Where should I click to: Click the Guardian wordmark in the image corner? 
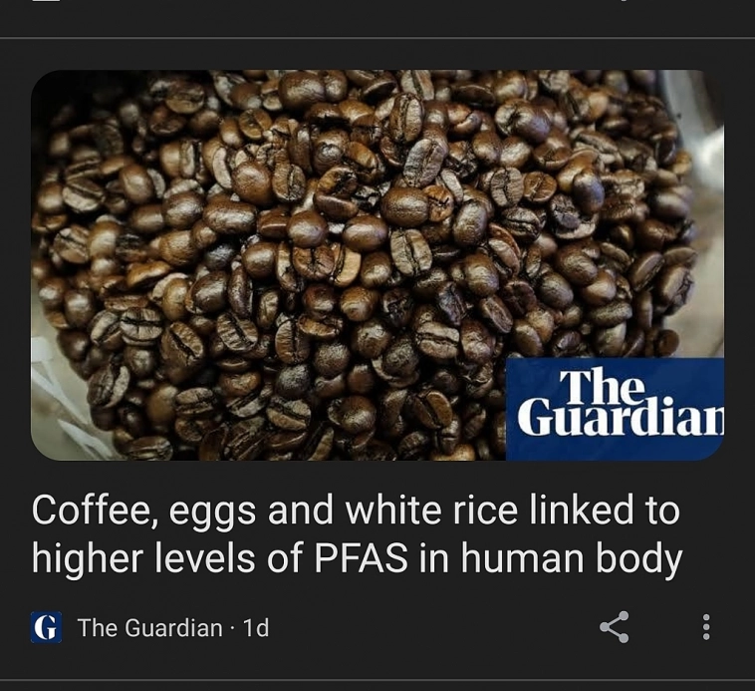point(615,409)
